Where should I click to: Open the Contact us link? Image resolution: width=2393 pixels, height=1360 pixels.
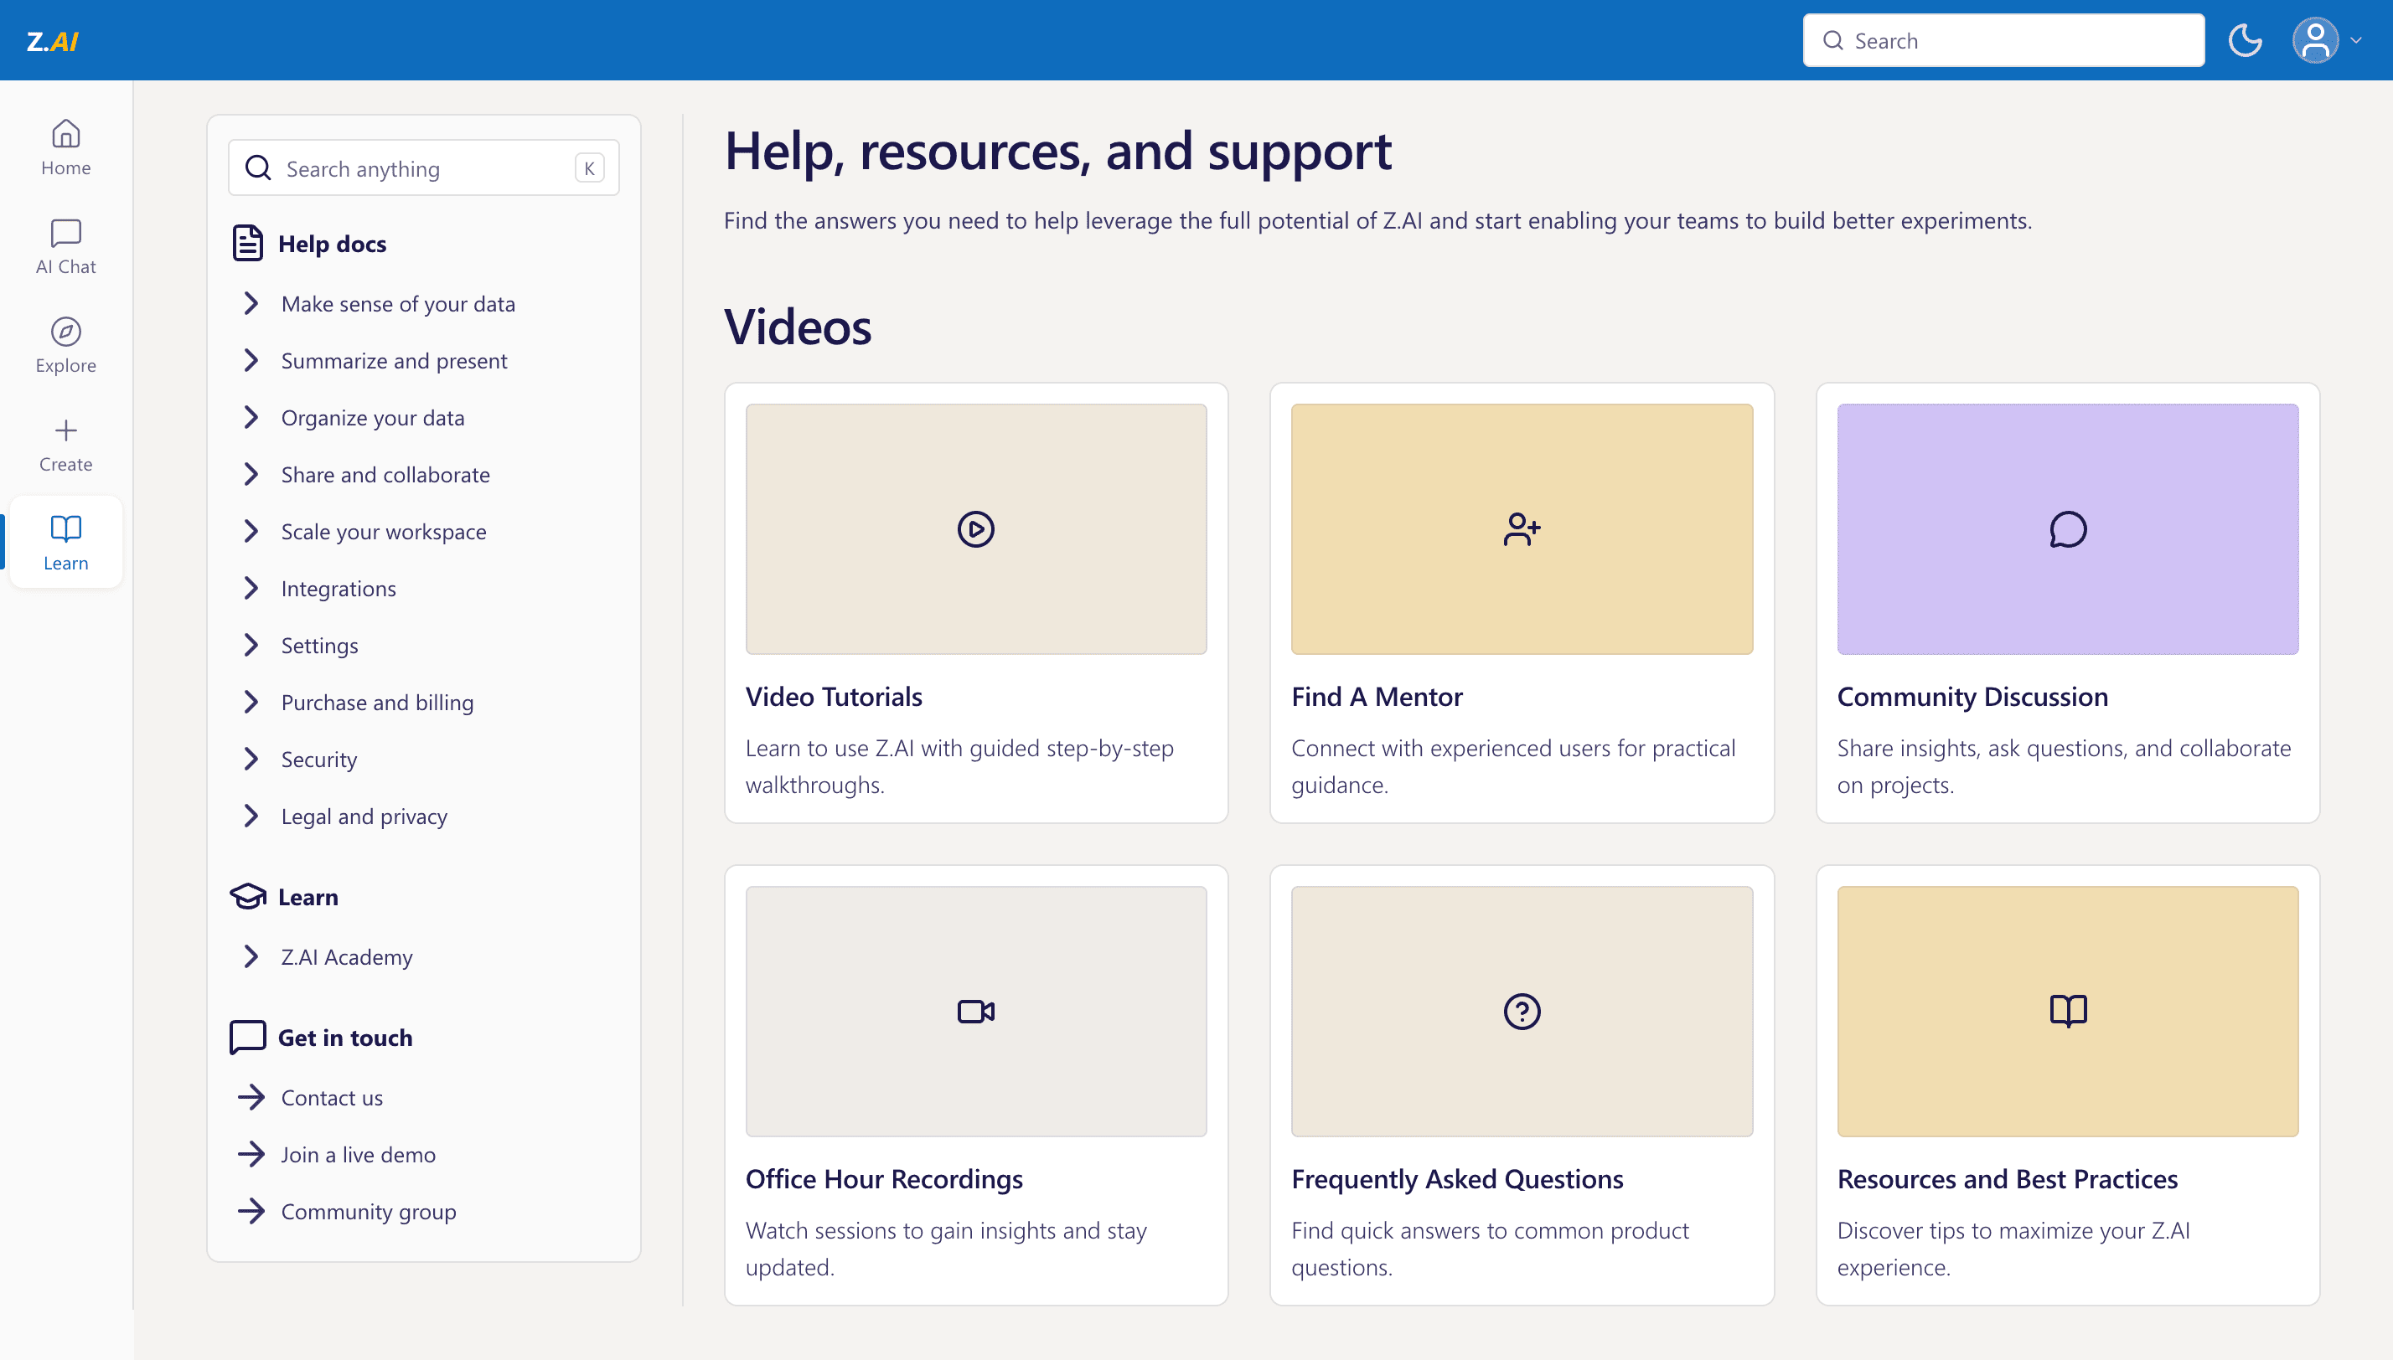331,1098
